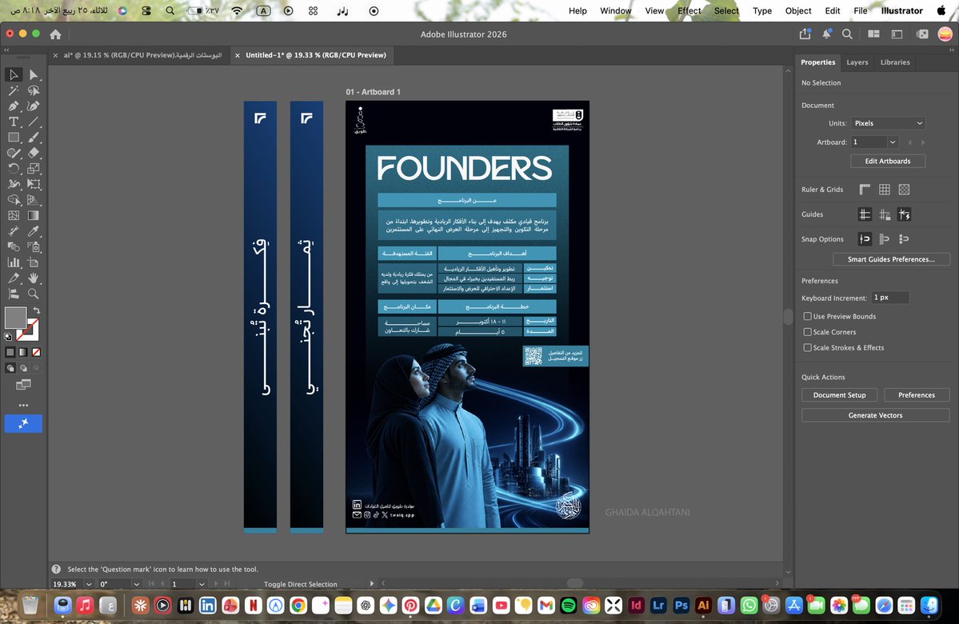
Task: Toggle Show Grid icon
Action: pyautogui.click(x=885, y=190)
